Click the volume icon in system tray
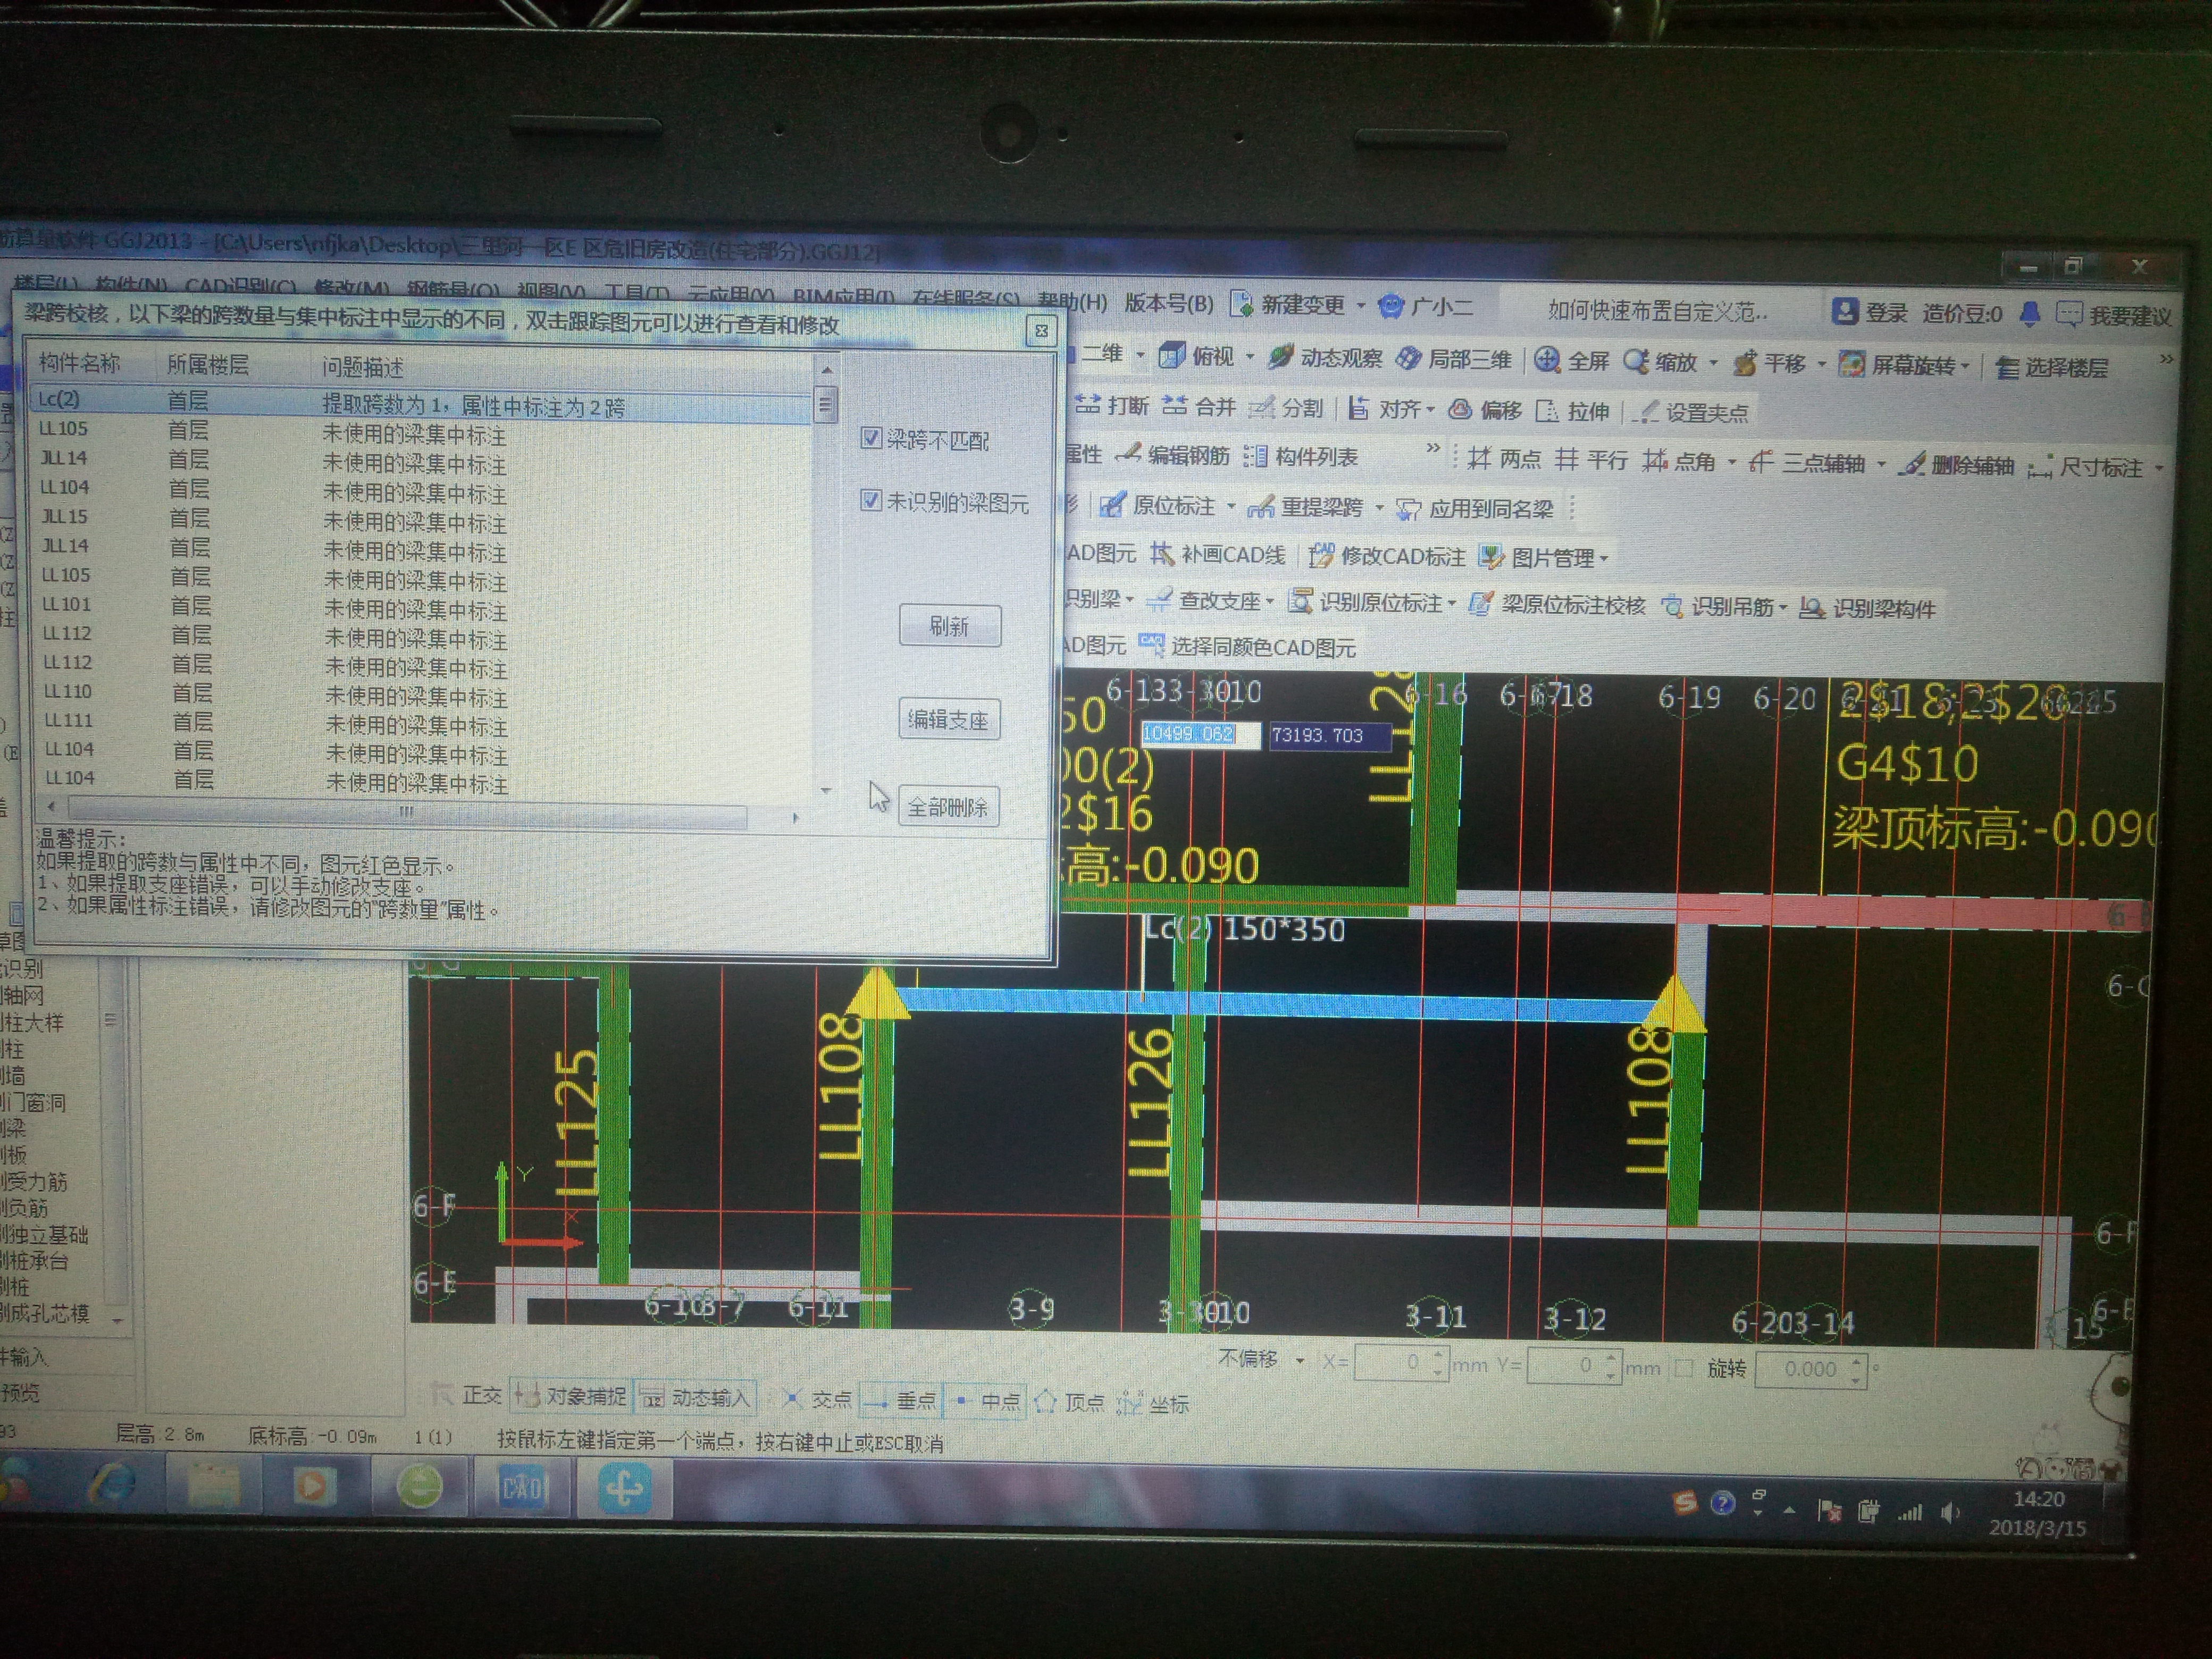 (1950, 1512)
